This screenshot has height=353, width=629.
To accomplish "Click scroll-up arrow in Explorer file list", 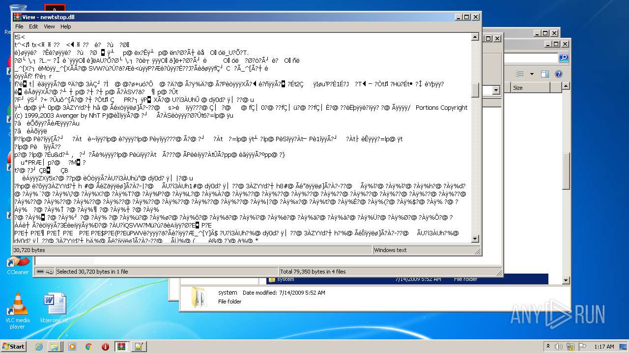I will click(x=566, y=87).
